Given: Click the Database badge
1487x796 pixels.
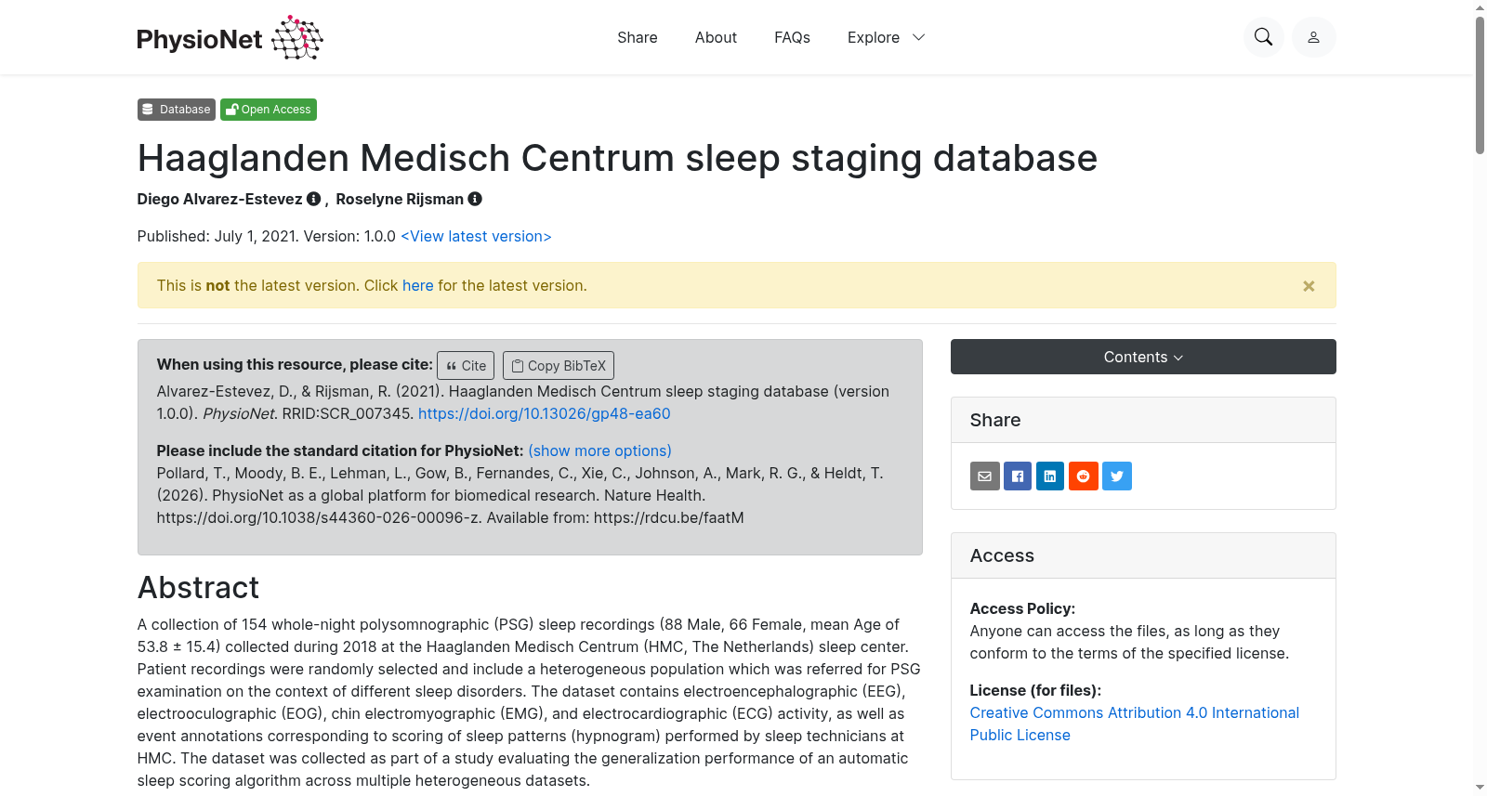Looking at the screenshot, I should (177, 110).
